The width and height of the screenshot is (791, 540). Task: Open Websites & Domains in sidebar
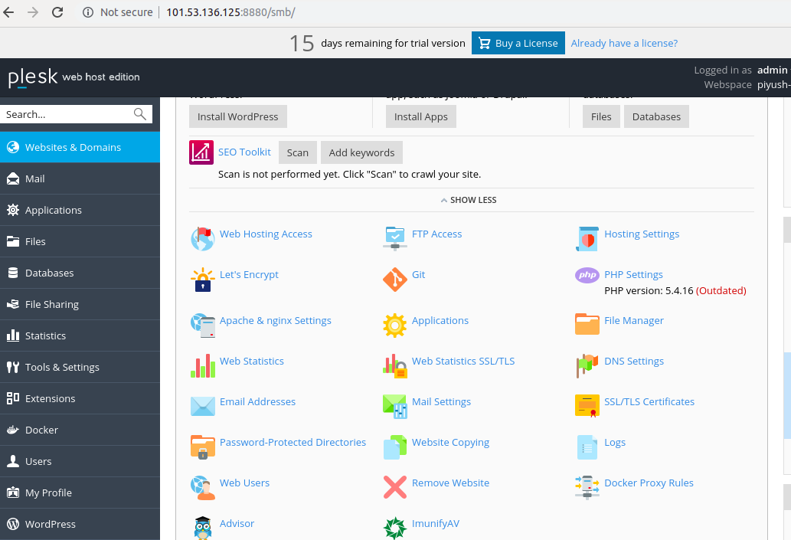pyautogui.click(x=80, y=147)
